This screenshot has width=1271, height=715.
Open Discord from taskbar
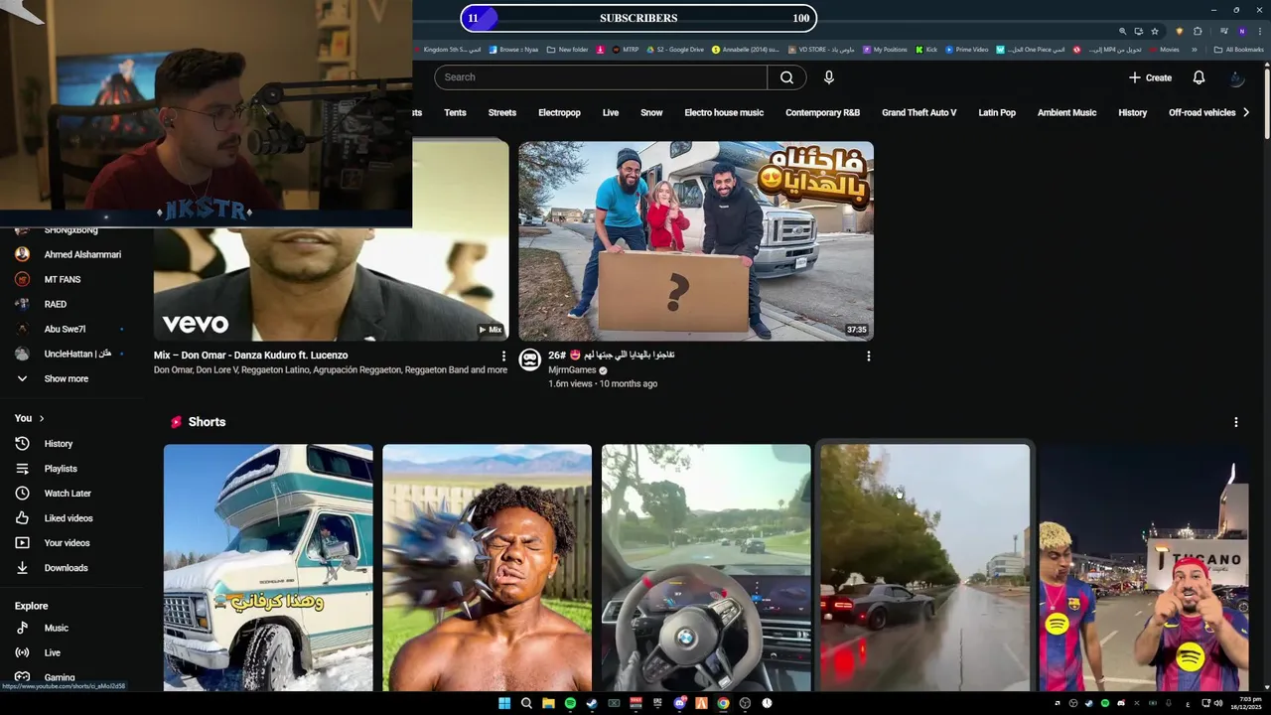[680, 703]
